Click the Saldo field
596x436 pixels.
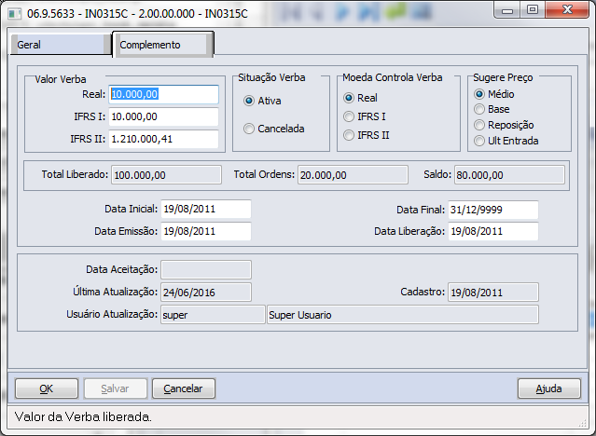[509, 175]
